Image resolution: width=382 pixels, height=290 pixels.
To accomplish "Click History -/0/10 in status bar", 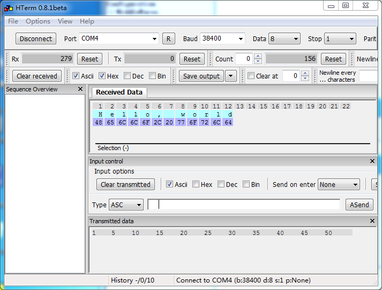I will pyautogui.click(x=132, y=280).
